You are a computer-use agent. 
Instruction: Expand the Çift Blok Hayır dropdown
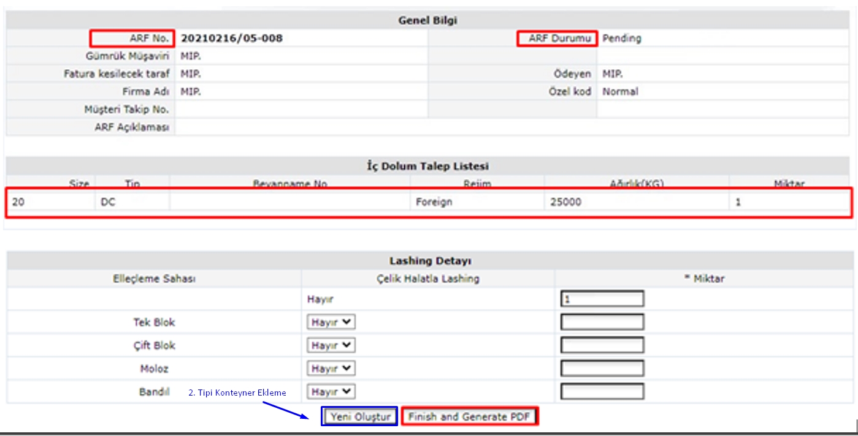click(331, 345)
